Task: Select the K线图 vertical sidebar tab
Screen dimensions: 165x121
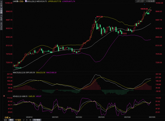Action: 1,10
